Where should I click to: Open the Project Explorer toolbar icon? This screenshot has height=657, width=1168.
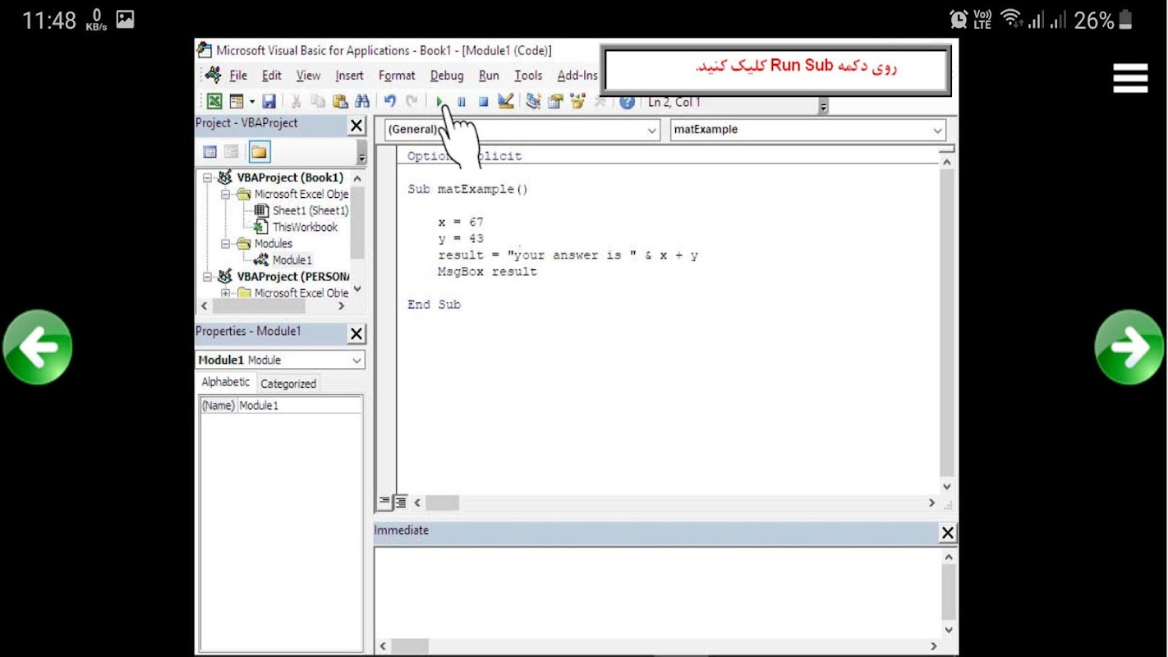click(x=533, y=102)
